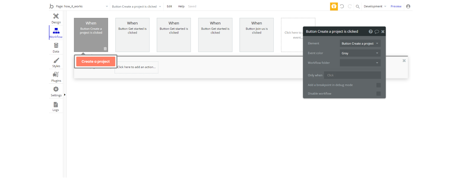Click the Bubble logo icon
462x178 pixels.
click(52, 6)
